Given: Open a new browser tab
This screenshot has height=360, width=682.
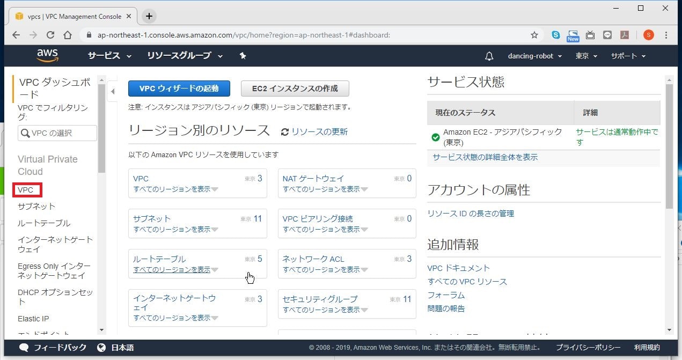Looking at the screenshot, I should point(149,16).
